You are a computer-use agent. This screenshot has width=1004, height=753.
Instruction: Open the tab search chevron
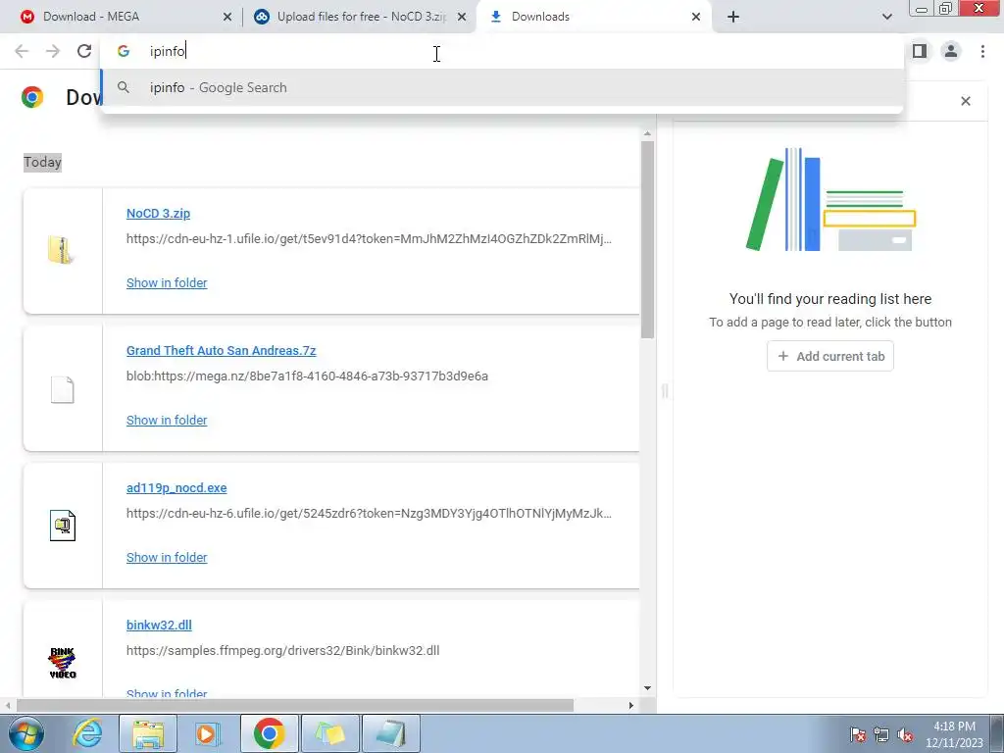(x=886, y=18)
